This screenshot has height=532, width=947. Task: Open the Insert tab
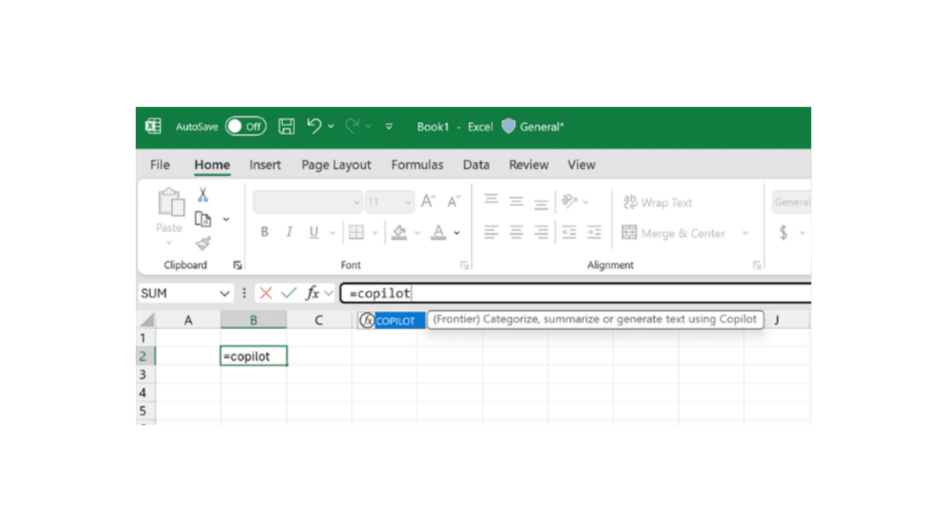pos(265,164)
